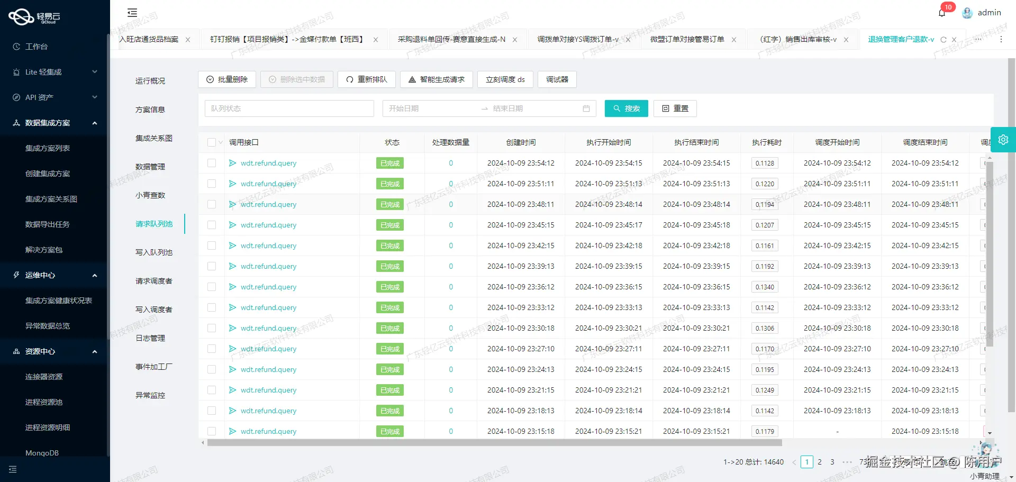
Task: Click the 运维中心 lightning icon
Action: click(16, 275)
